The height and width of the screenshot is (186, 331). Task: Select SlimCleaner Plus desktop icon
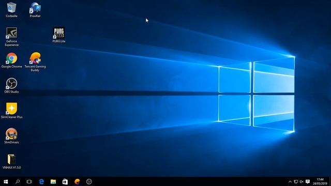click(x=11, y=111)
